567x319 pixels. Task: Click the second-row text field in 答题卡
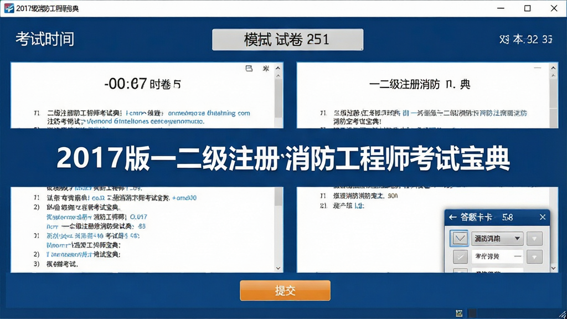(497, 256)
